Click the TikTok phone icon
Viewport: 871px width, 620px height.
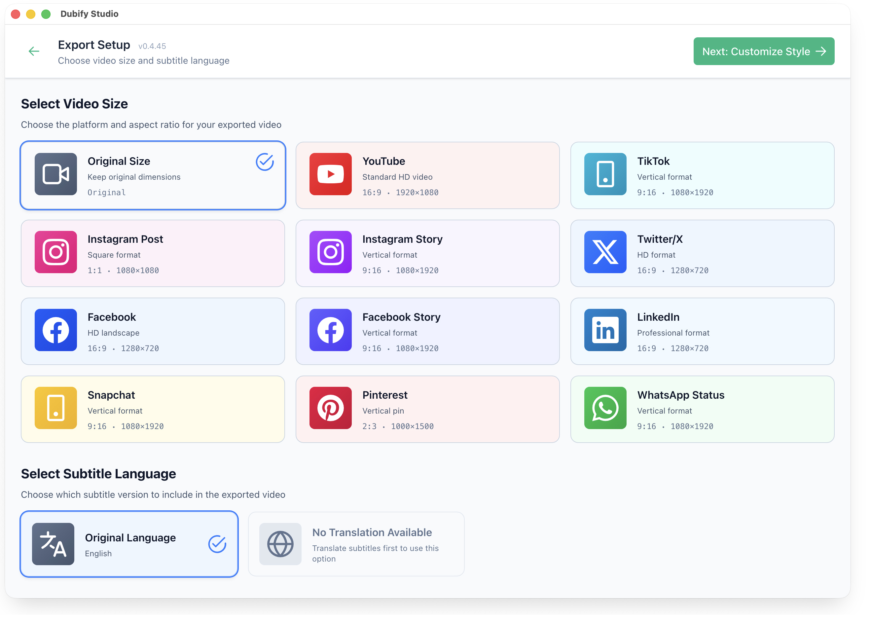(x=605, y=174)
